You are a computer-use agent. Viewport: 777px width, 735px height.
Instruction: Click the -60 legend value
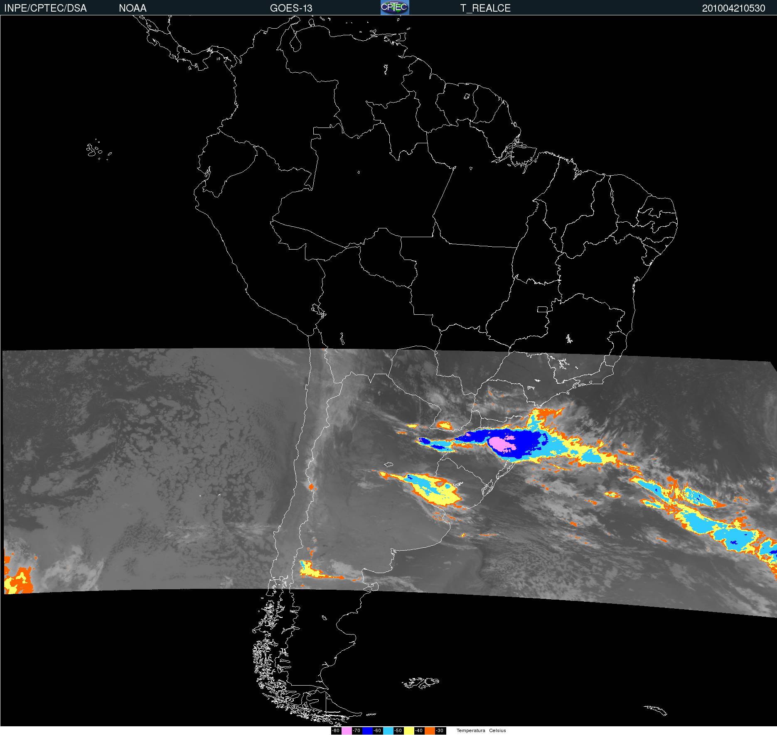[377, 730]
